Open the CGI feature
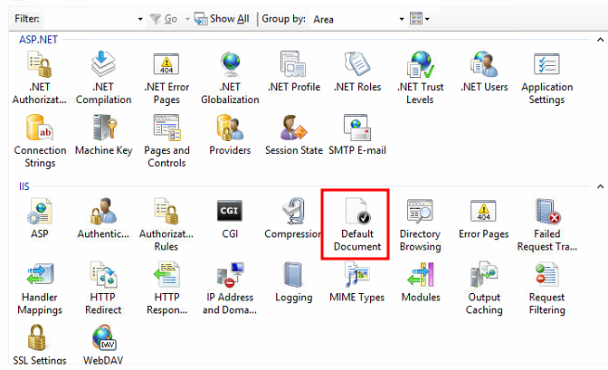 230,219
